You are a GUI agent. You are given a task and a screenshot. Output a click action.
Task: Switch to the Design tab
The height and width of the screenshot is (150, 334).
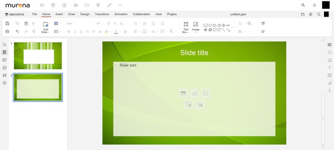85,14
